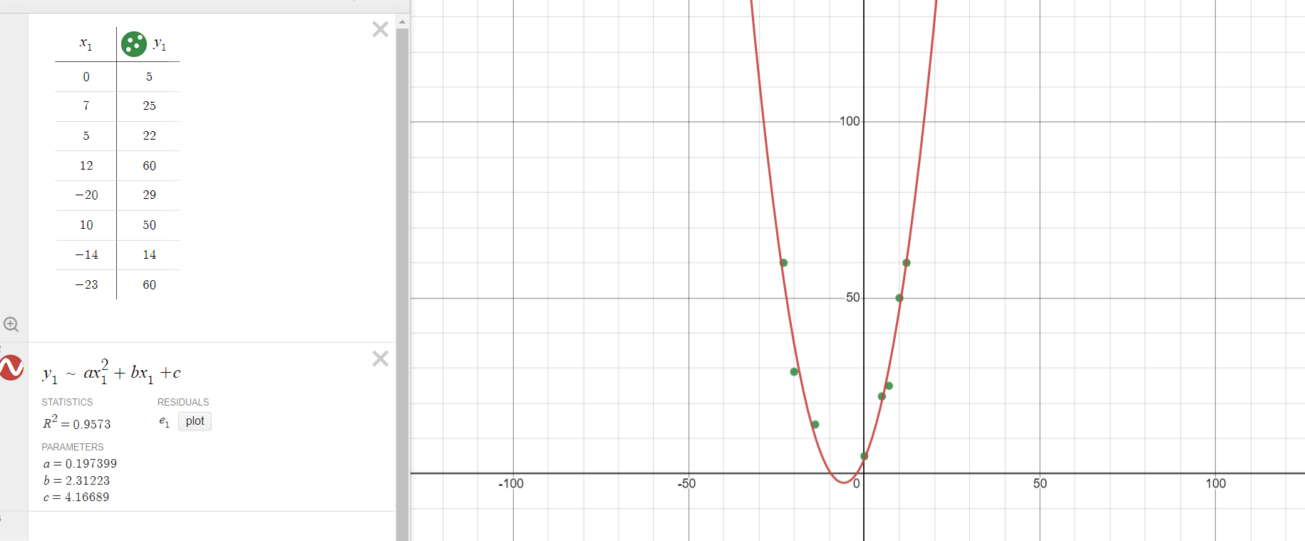Edit table cell with x value −14

click(x=86, y=255)
